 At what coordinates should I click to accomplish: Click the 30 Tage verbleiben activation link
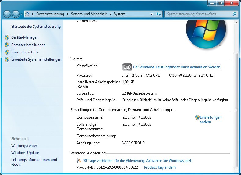[138, 161]
